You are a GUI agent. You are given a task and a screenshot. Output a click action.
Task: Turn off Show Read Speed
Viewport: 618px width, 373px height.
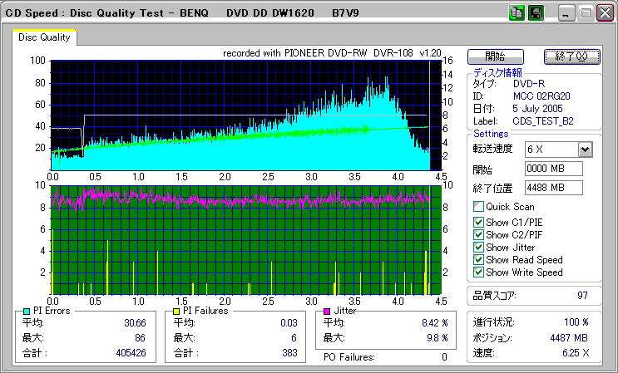click(478, 259)
